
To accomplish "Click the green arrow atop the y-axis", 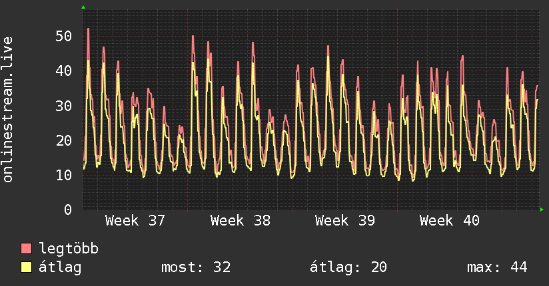I will click(83, 7).
